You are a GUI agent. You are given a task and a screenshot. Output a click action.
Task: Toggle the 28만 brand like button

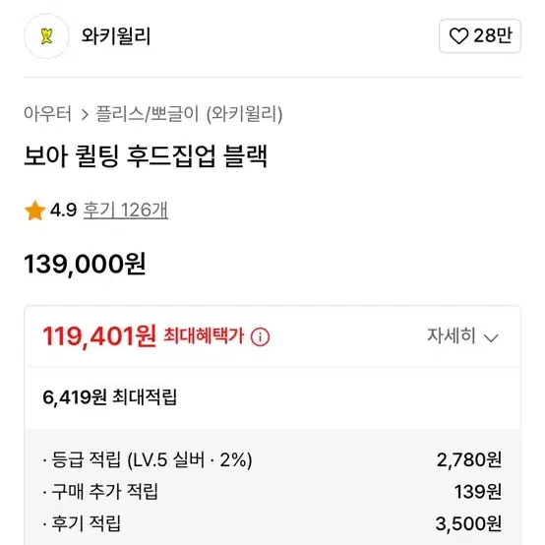(480, 36)
